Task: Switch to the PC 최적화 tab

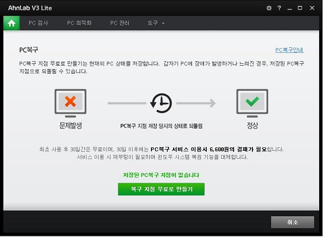Action: click(x=79, y=23)
